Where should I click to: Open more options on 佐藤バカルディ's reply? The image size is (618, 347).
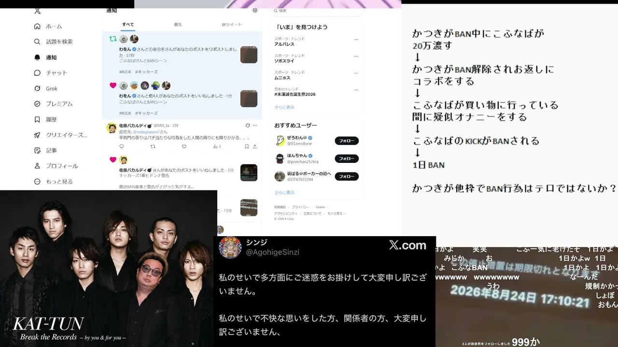[x=255, y=125]
